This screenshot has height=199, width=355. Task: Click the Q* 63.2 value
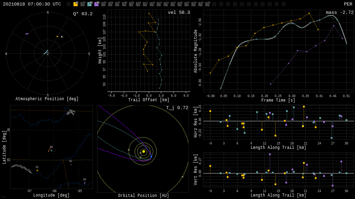83,14
